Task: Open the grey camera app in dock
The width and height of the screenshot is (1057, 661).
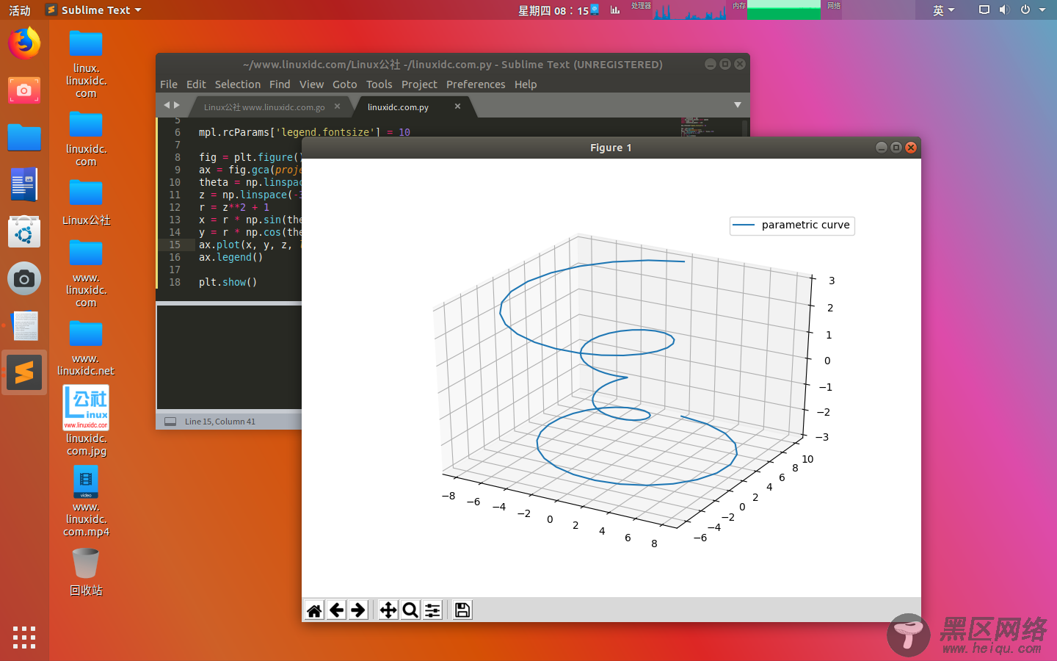Action: [24, 278]
